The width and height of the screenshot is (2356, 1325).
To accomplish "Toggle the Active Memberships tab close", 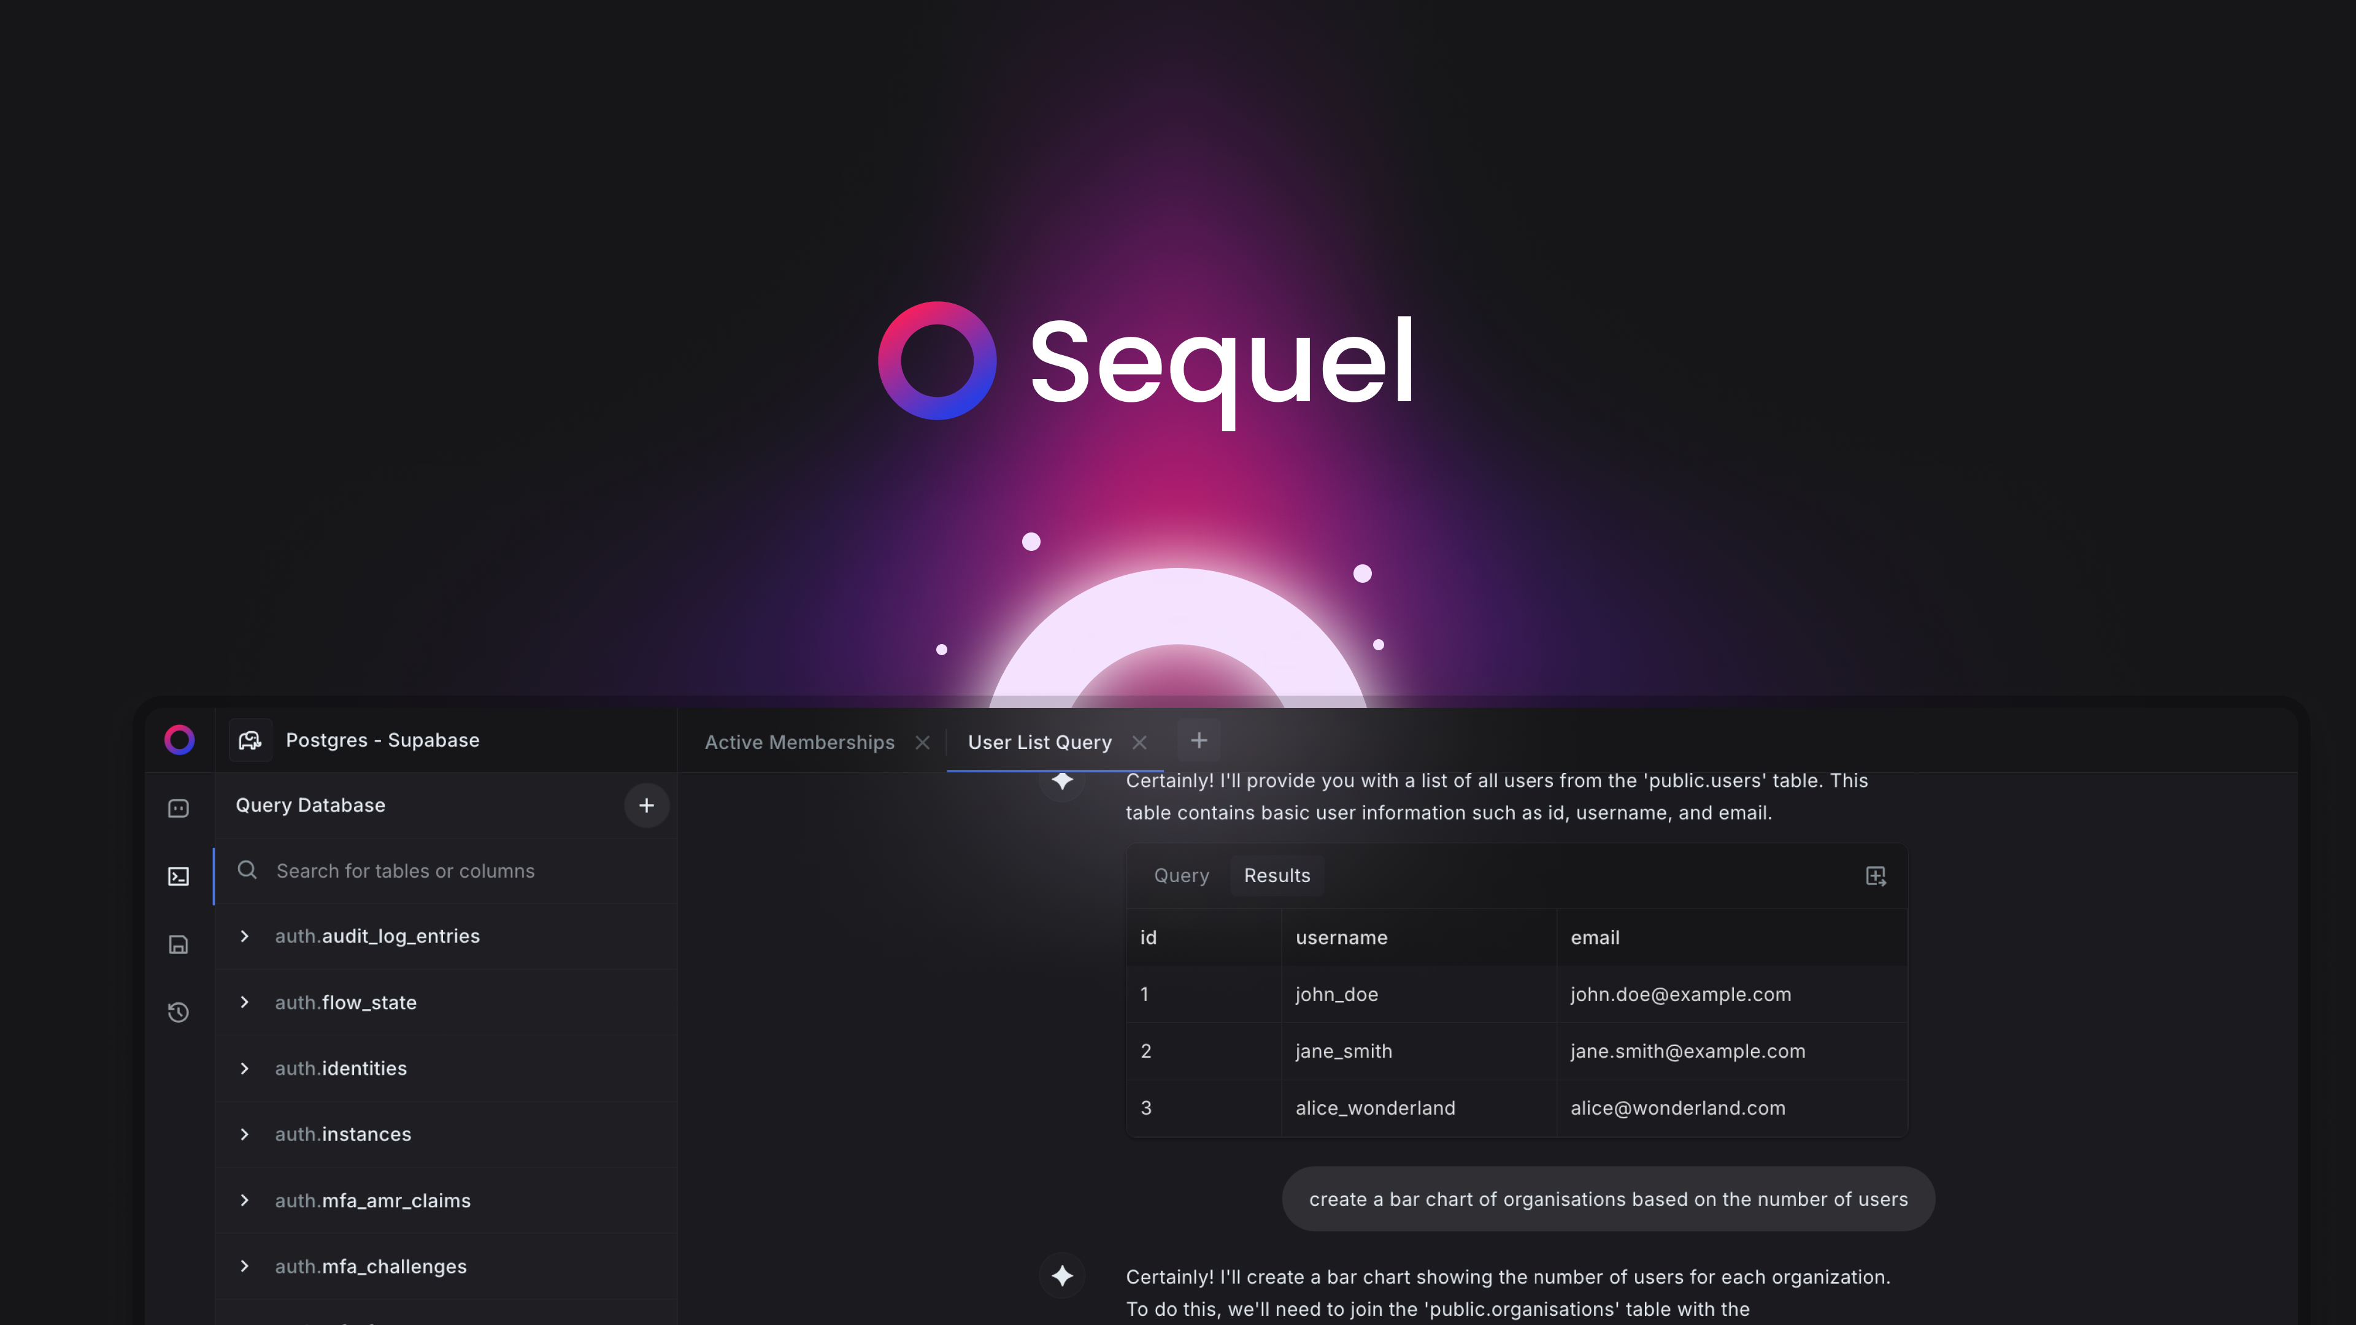I will 922,741.
